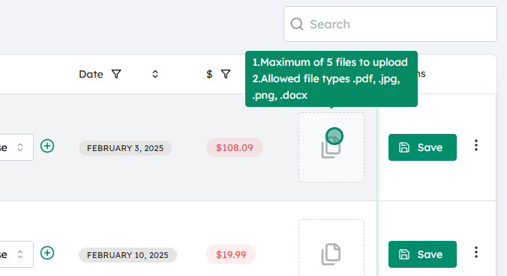Open more options for the $19.99 row
This screenshot has height=276, width=507.
point(476,252)
